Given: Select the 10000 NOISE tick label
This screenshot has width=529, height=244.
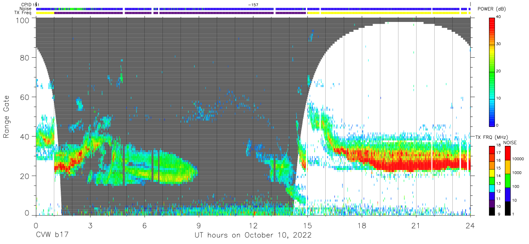Looking at the screenshot, I should coord(518,159).
